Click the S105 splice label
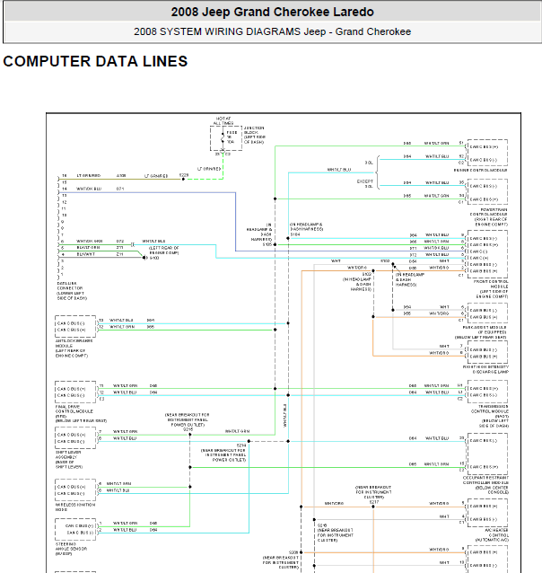542x573 pixels. 267,244
